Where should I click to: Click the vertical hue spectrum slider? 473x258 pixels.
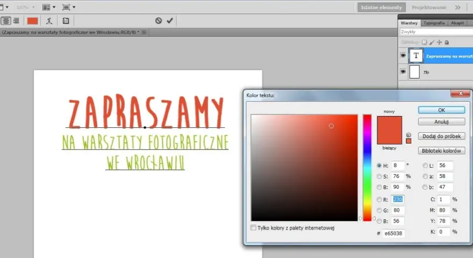click(367, 168)
